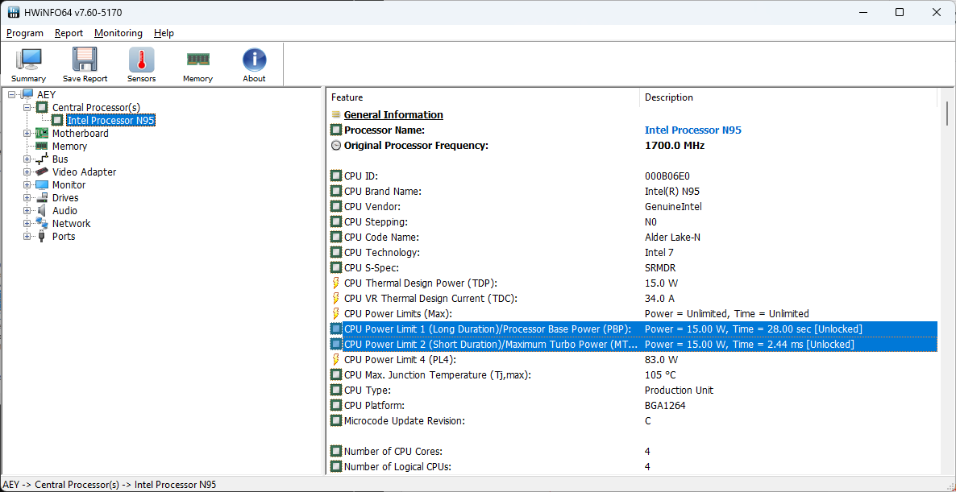Select the Network tree item
Screen dimensions: 956x492
point(71,224)
